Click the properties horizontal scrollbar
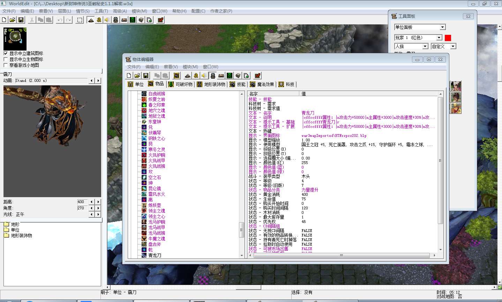The height and width of the screenshot is (302, 502). tap(342, 255)
